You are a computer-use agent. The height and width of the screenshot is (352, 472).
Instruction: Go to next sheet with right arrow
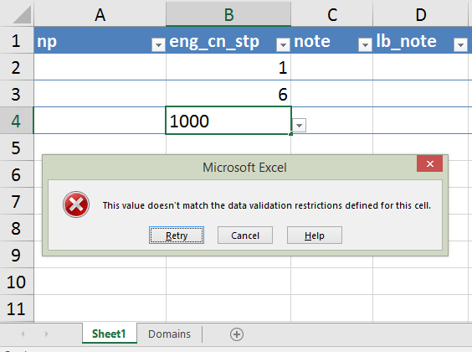(46, 334)
